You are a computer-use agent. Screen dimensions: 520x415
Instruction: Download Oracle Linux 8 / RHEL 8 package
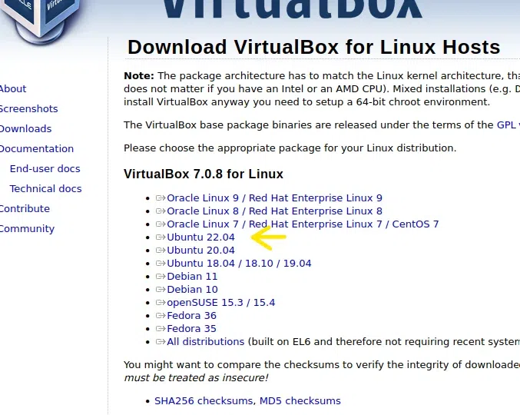[x=274, y=211]
